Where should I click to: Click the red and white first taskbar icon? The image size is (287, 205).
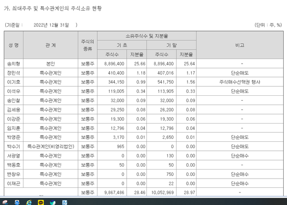point(5,203)
